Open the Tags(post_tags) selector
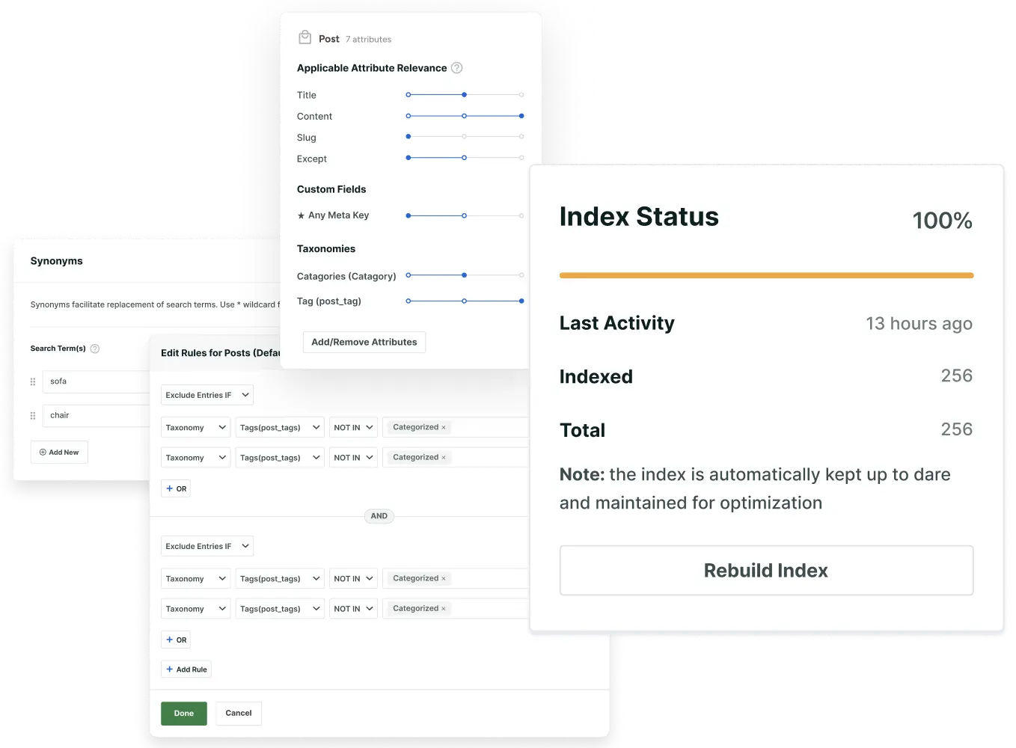The width and height of the screenshot is (1016, 748). pyautogui.click(x=279, y=427)
